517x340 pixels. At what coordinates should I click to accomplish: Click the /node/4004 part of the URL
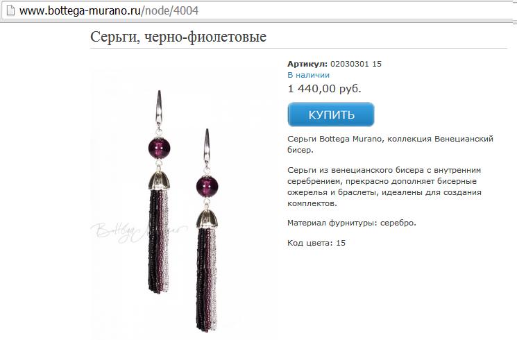[169, 11]
